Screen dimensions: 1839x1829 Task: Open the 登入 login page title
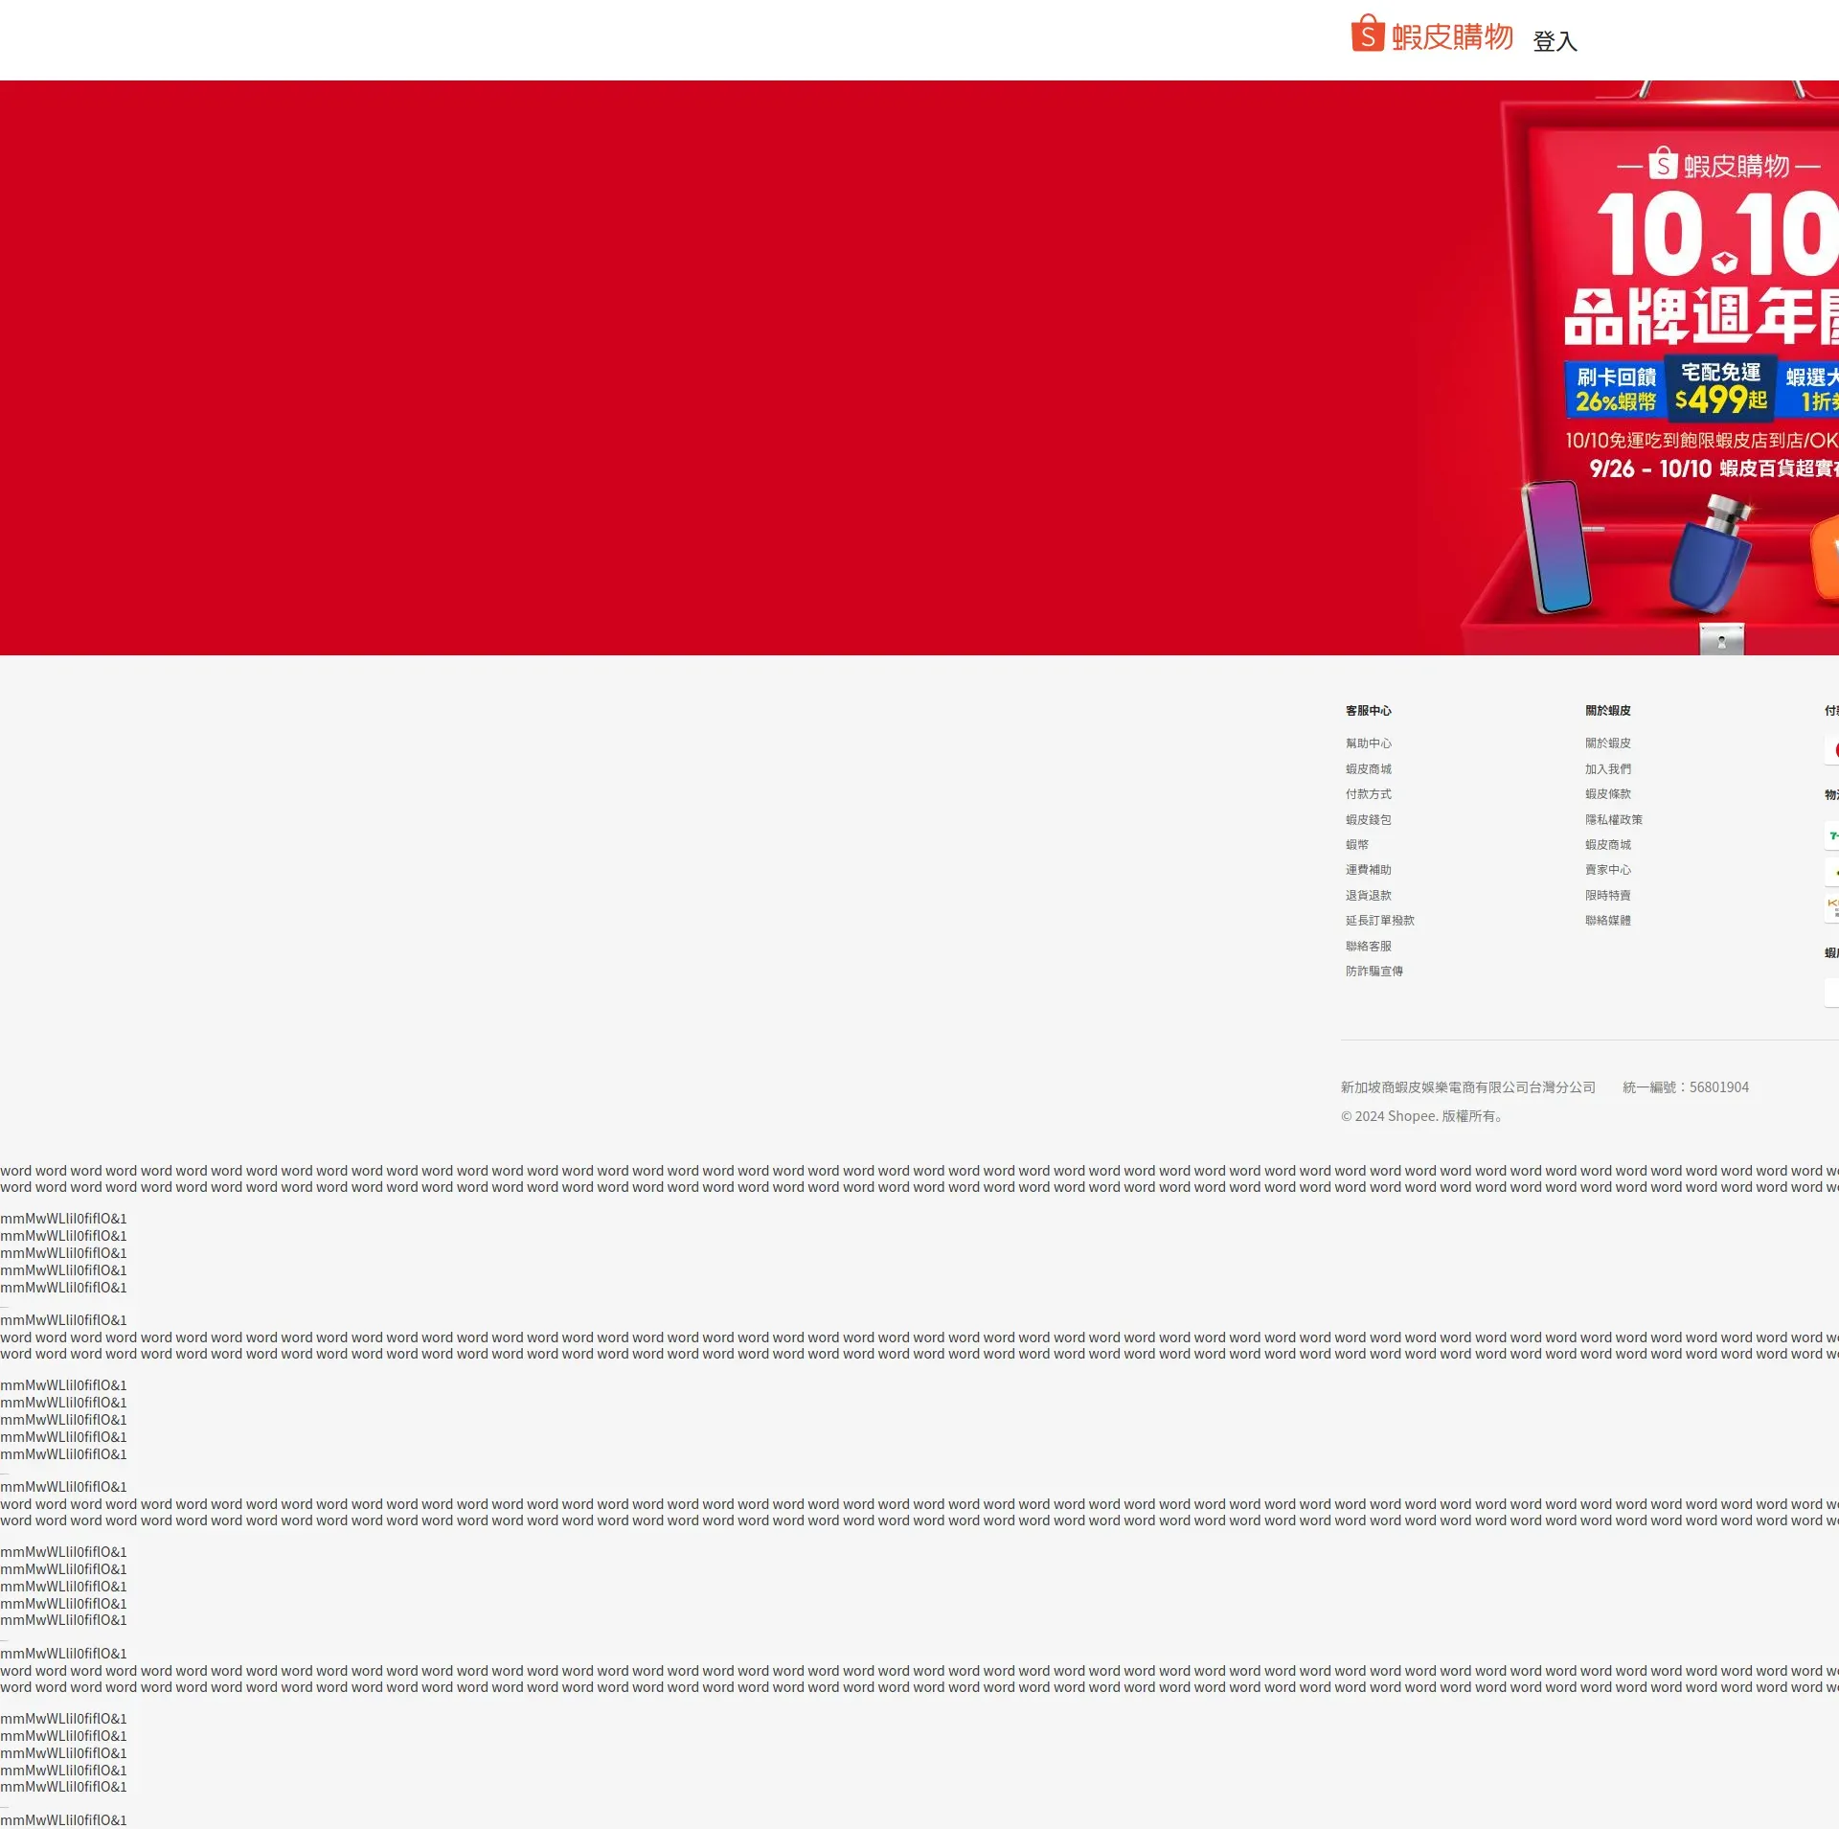coord(1555,41)
